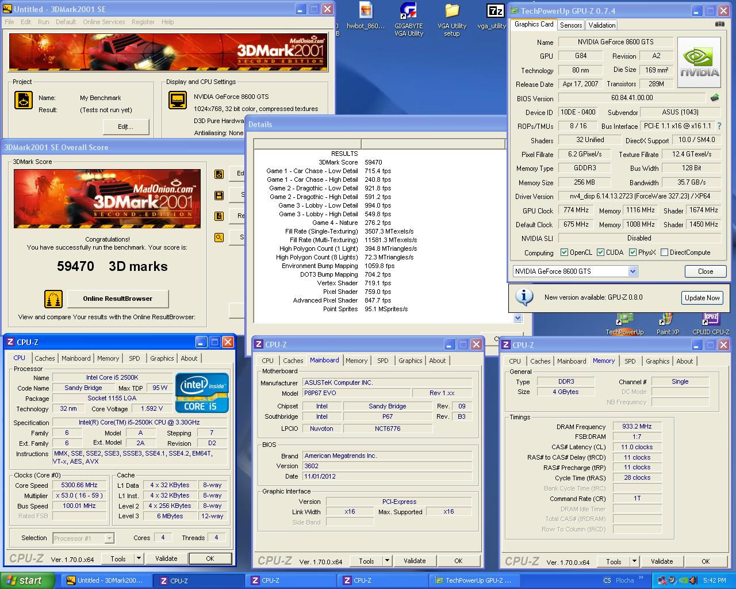Click the third side icon in the score window
The height and width of the screenshot is (589, 736).
point(219,216)
